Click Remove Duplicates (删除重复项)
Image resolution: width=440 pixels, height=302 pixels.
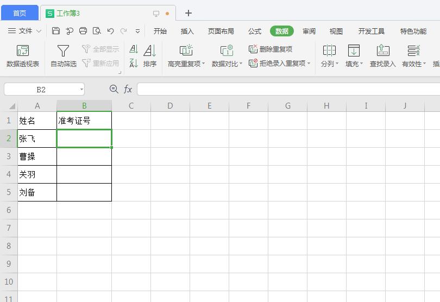point(271,49)
